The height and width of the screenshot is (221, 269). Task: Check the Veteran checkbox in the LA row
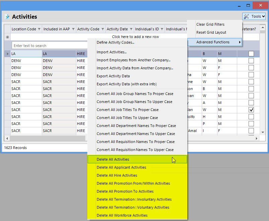coord(251,54)
